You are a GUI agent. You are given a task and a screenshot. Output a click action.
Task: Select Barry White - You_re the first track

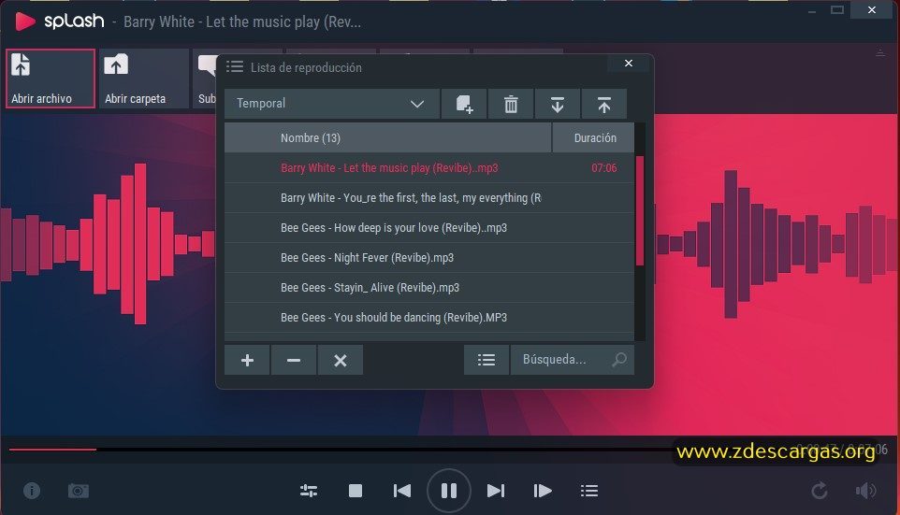(429, 198)
